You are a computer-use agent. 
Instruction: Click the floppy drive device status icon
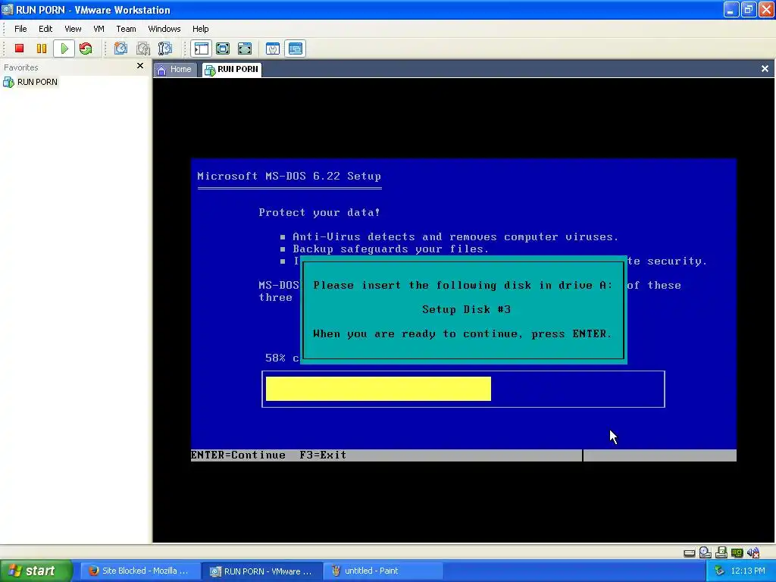point(721,552)
